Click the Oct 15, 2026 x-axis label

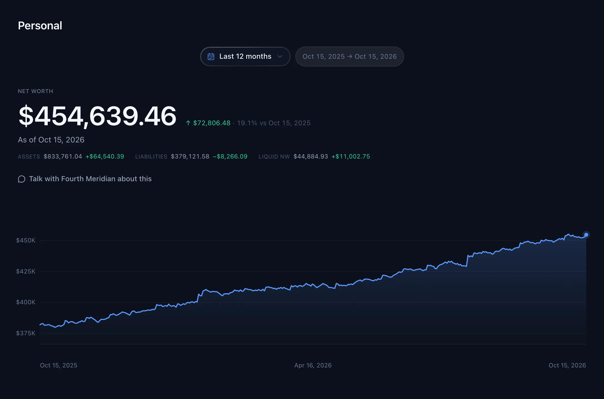567,365
